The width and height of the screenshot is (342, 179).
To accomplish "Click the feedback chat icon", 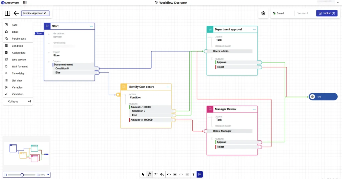I will [x=200, y=174].
